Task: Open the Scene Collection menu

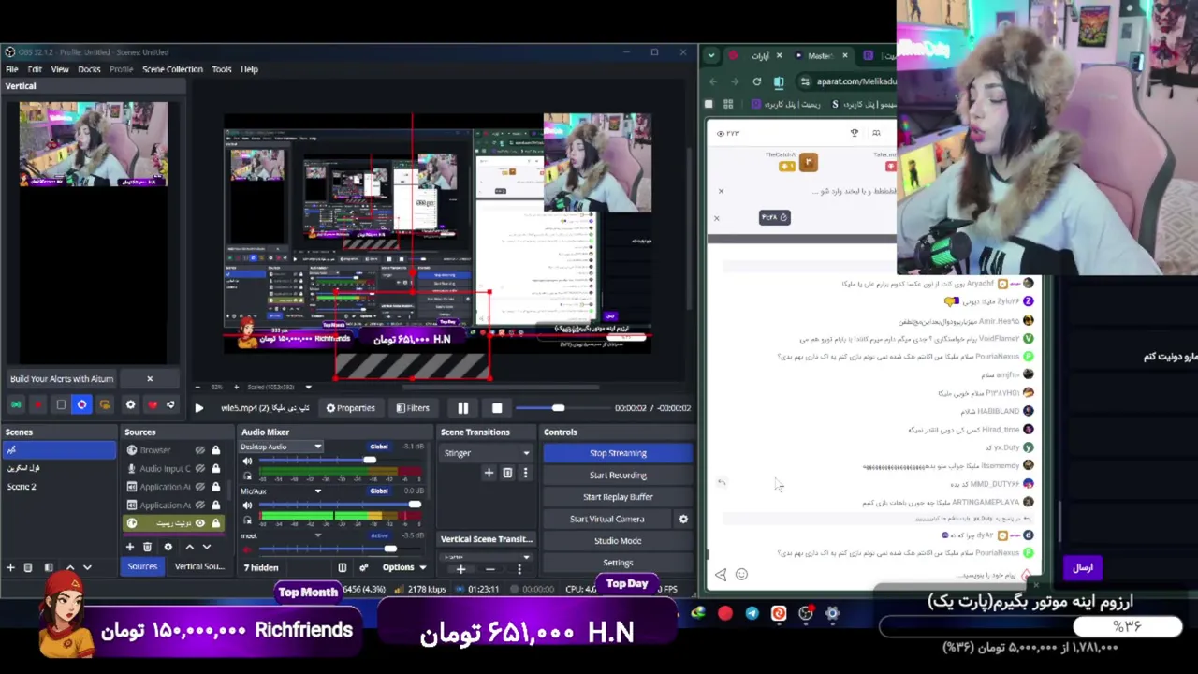Action: coord(172,69)
